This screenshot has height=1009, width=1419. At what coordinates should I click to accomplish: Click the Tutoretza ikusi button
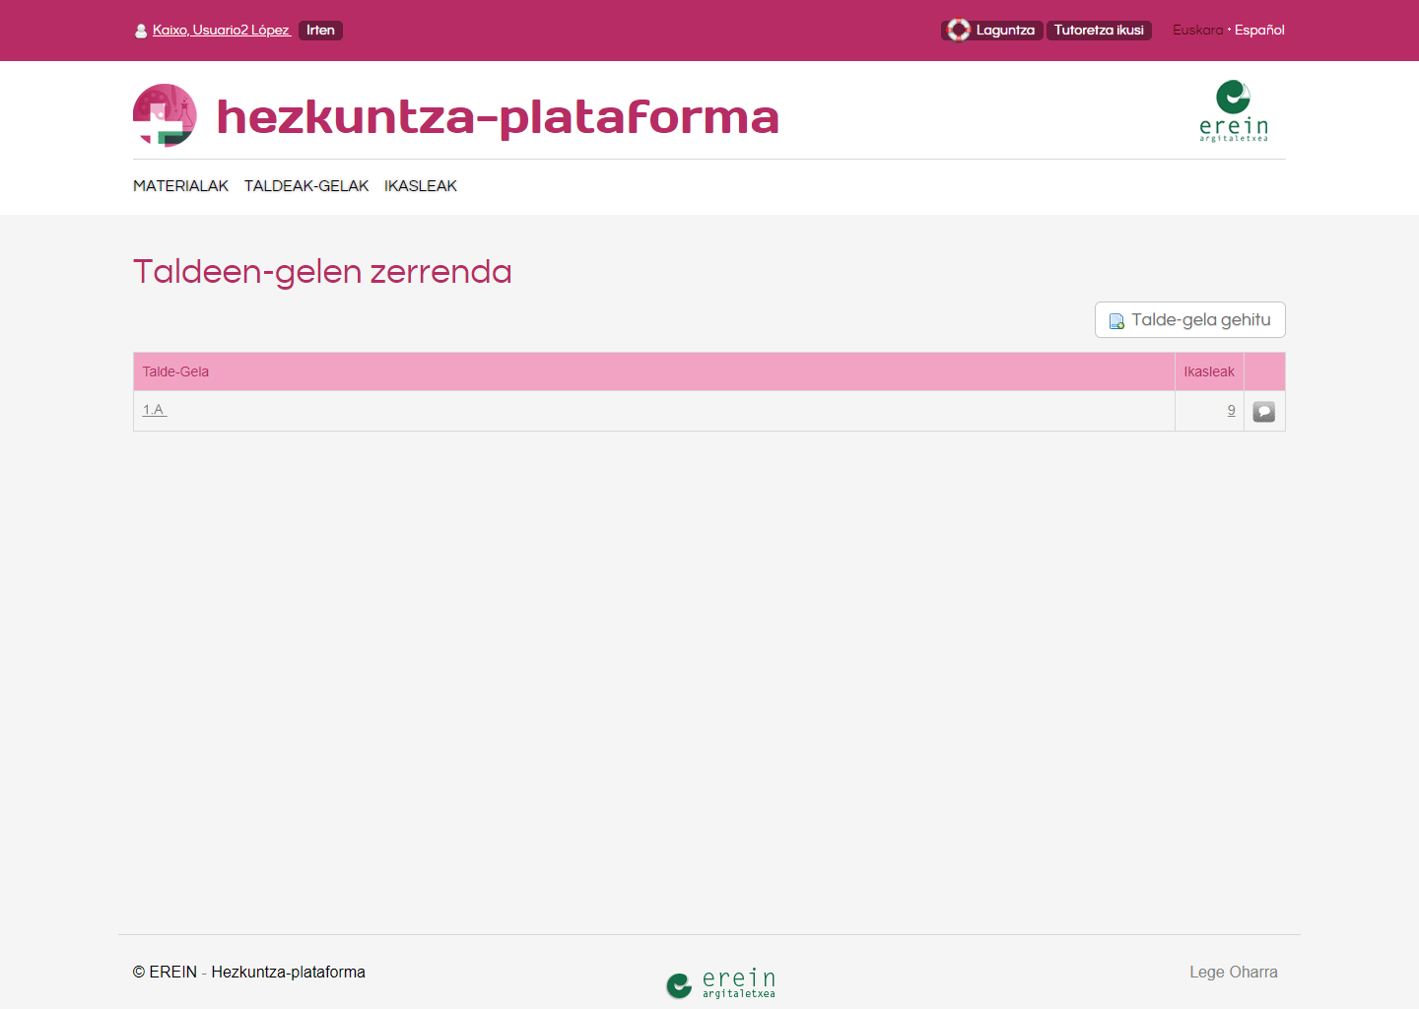click(x=1099, y=31)
